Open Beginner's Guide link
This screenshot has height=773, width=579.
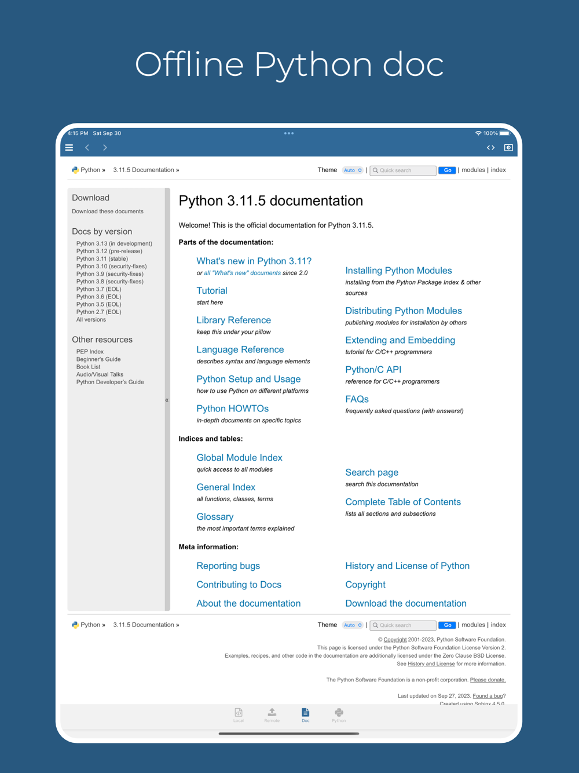(98, 359)
